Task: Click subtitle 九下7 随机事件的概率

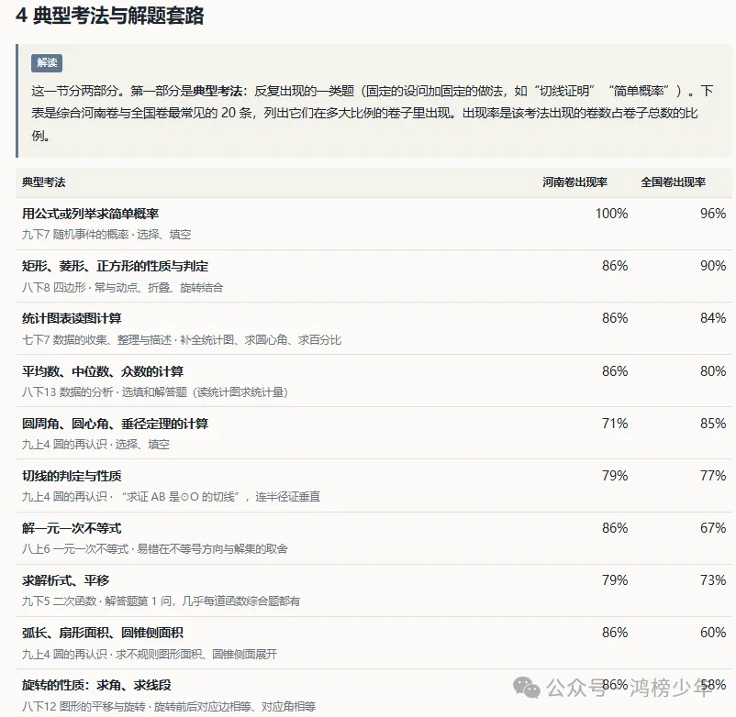Action: pyautogui.click(x=75, y=235)
